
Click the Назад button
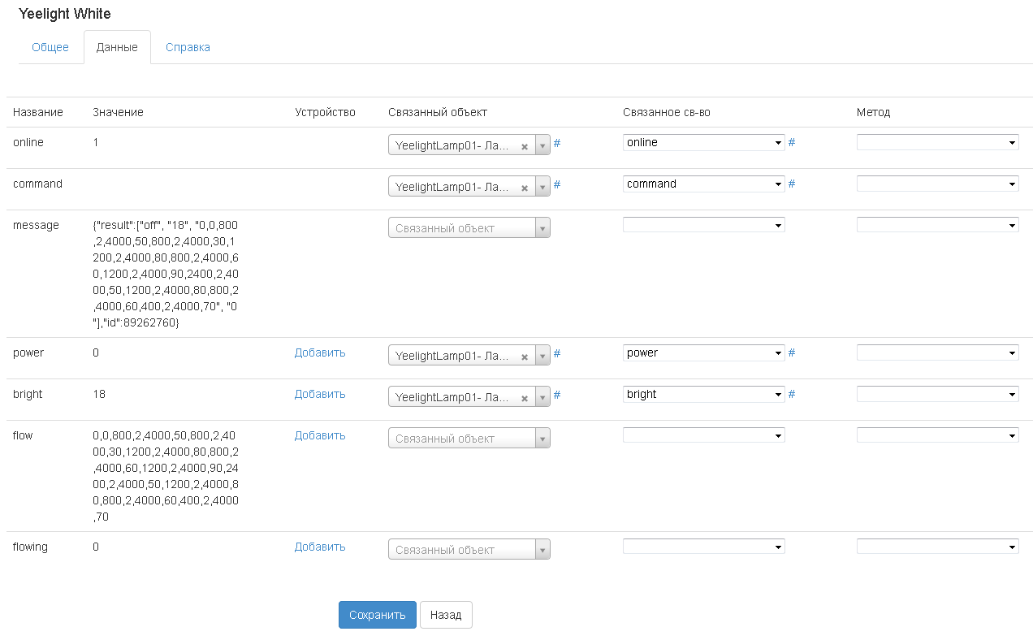pyautogui.click(x=446, y=615)
